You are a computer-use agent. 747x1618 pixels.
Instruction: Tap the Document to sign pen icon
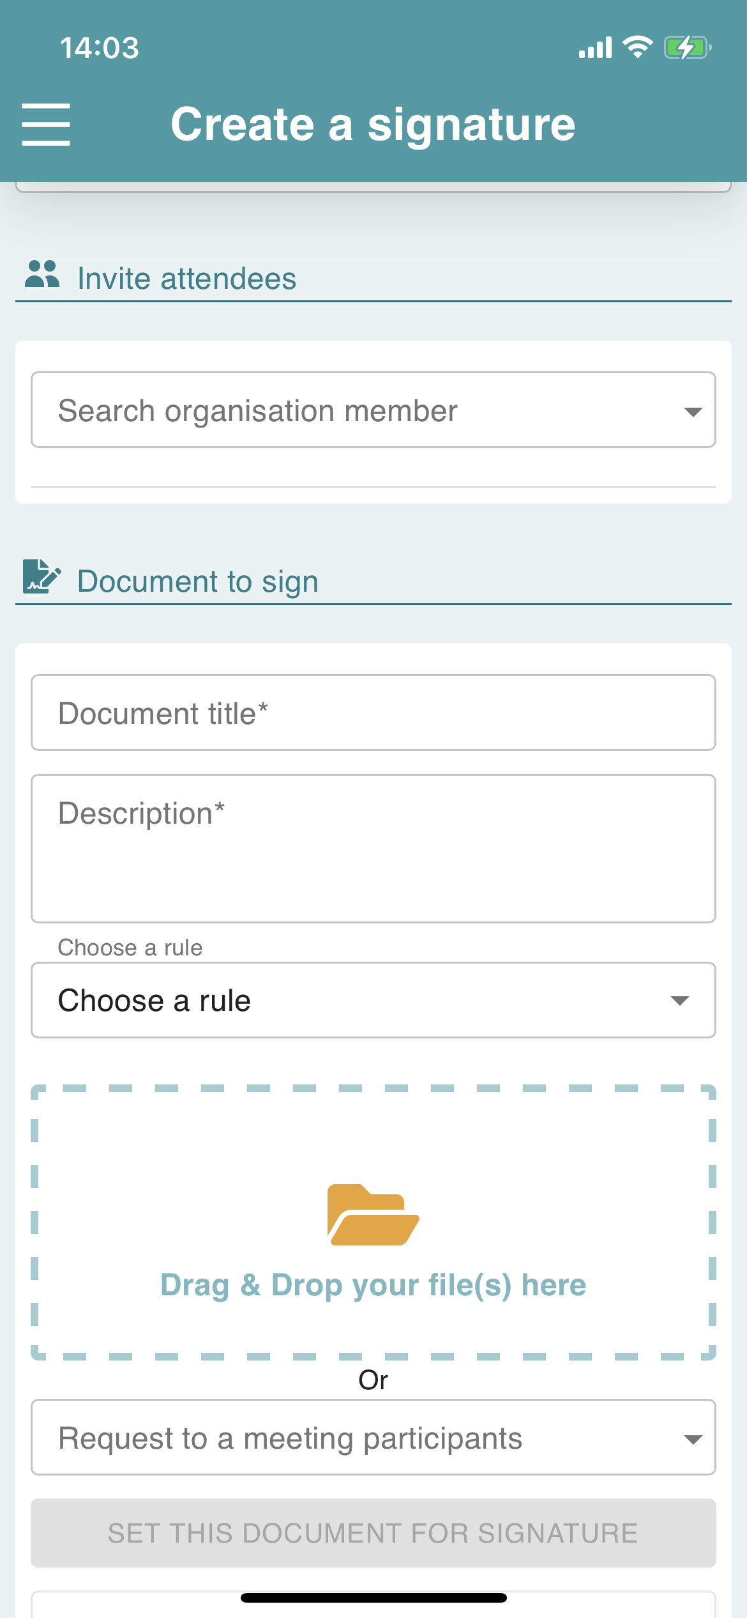click(x=42, y=576)
